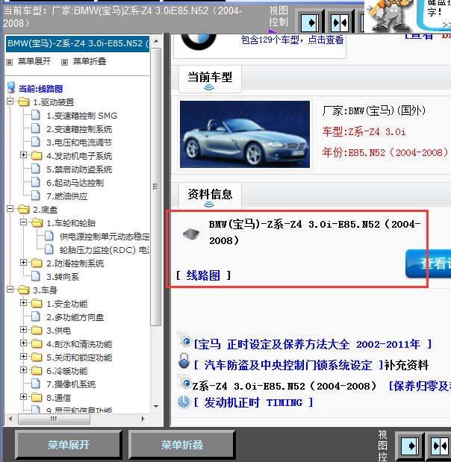Viewport: 451px width, 462px height.
Task: Click the blue 查看 button
Action: click(x=429, y=263)
